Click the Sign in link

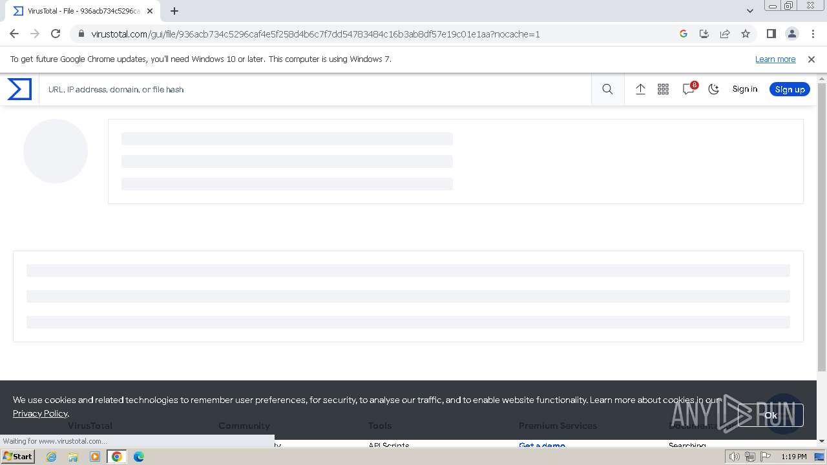pos(744,89)
